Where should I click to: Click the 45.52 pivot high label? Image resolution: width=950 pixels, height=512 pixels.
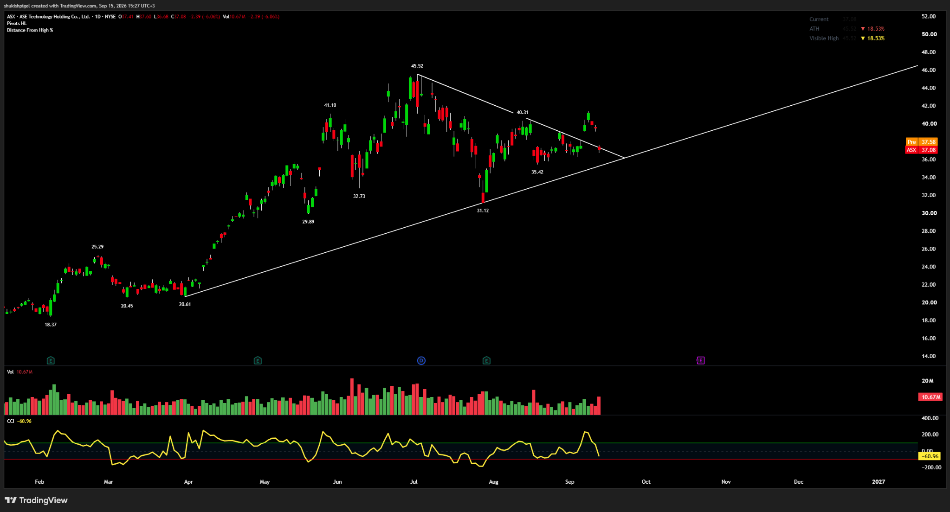417,66
